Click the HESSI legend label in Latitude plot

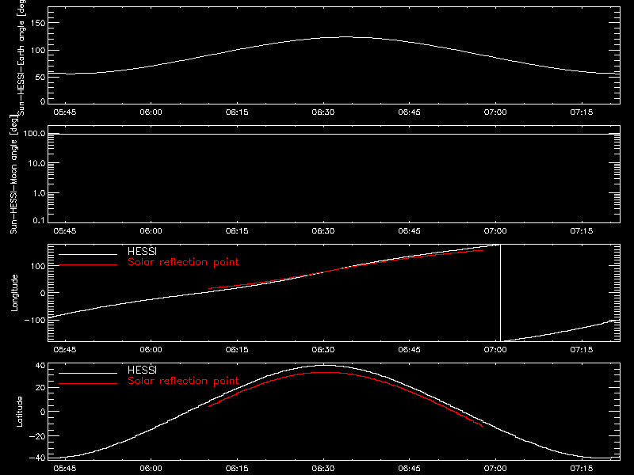click(142, 370)
